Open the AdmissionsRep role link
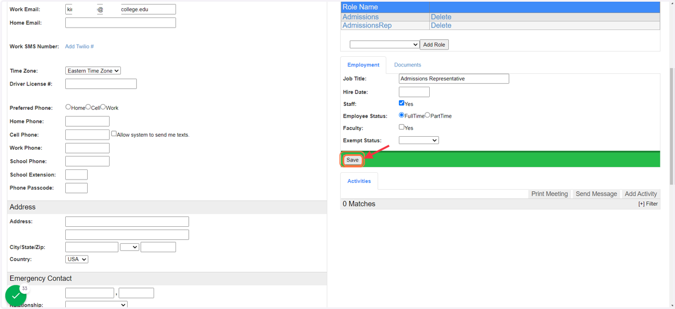Screen dimensions: 675x309 367,25
